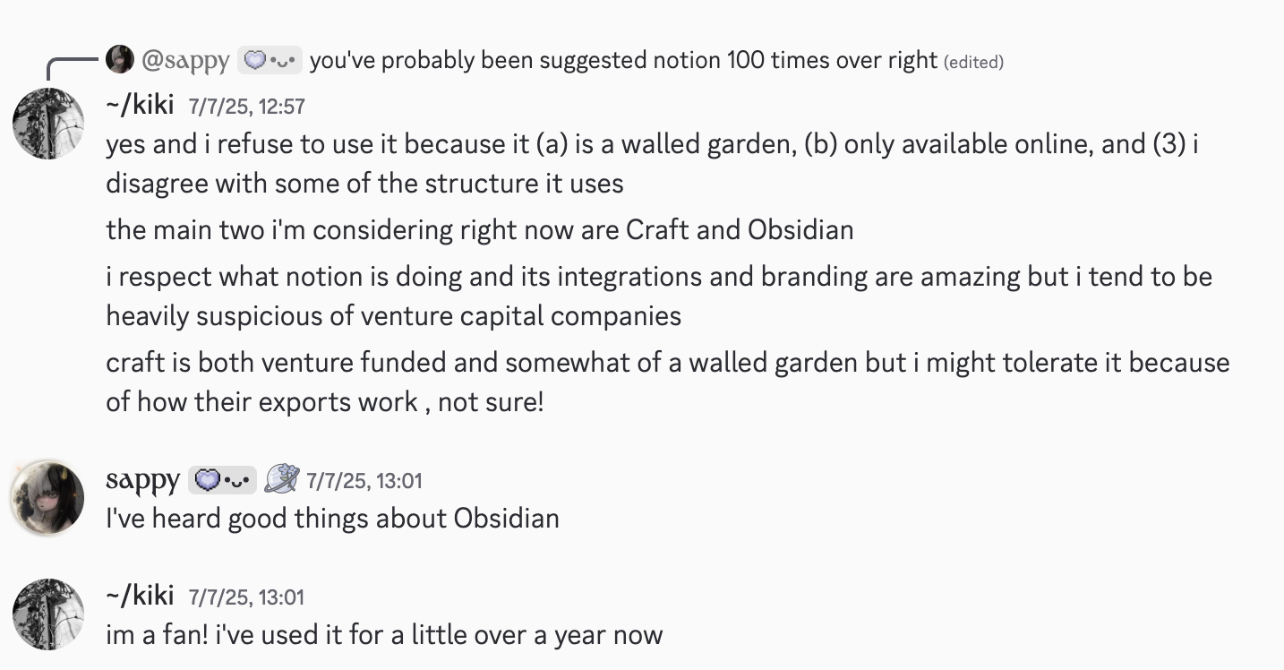Open sappy's large profile avatar
The width and height of the screenshot is (1284, 670).
pos(48,498)
